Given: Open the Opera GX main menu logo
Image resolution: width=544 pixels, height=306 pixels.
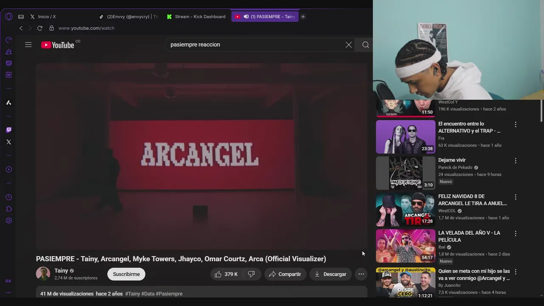Looking at the screenshot, I should tap(8, 17).
